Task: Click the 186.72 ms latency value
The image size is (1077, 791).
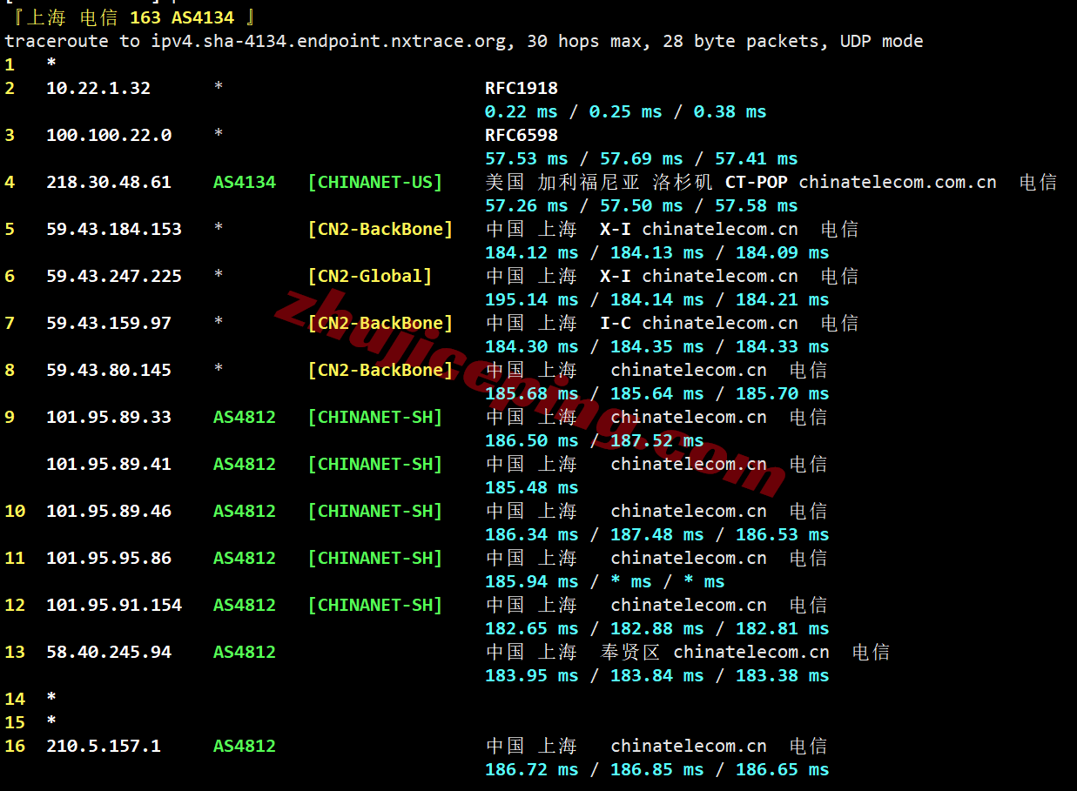Action: coord(532,769)
